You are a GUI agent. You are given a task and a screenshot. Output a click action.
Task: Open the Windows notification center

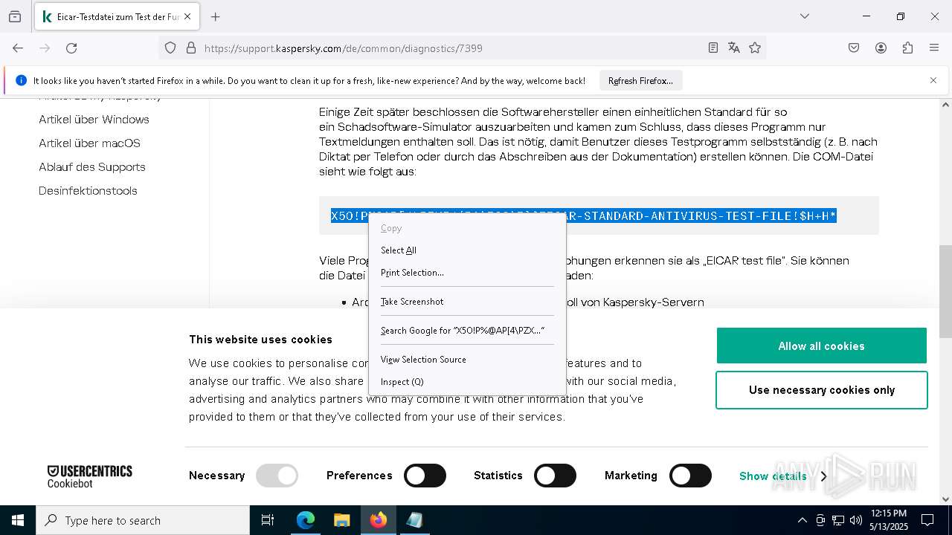(927, 520)
